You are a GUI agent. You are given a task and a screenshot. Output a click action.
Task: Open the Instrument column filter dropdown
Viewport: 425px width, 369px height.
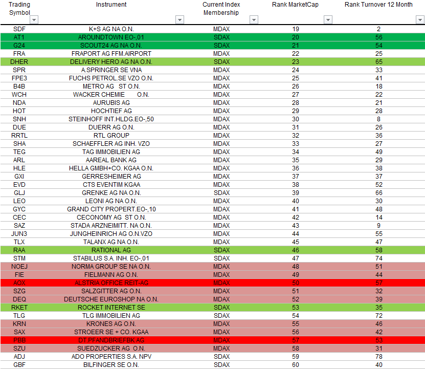(x=180, y=20)
